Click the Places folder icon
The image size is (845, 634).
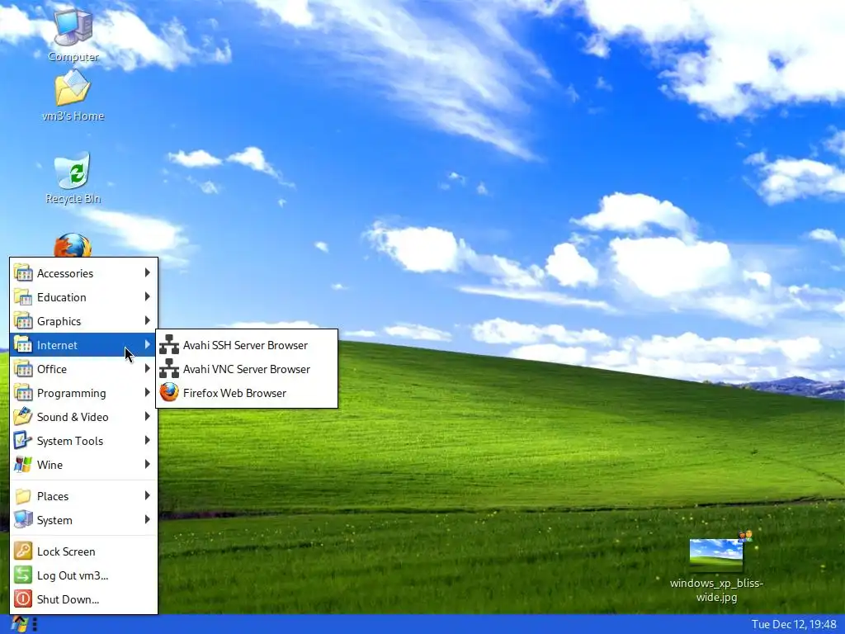point(23,496)
